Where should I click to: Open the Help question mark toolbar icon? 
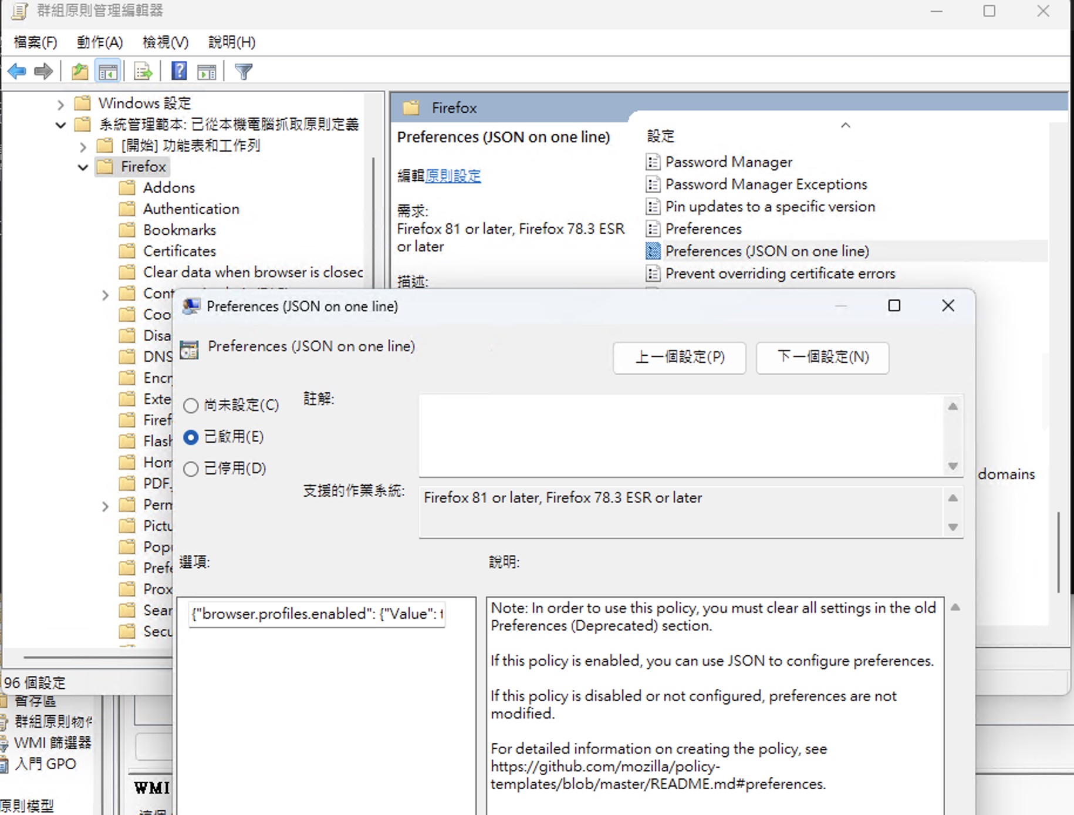point(179,72)
